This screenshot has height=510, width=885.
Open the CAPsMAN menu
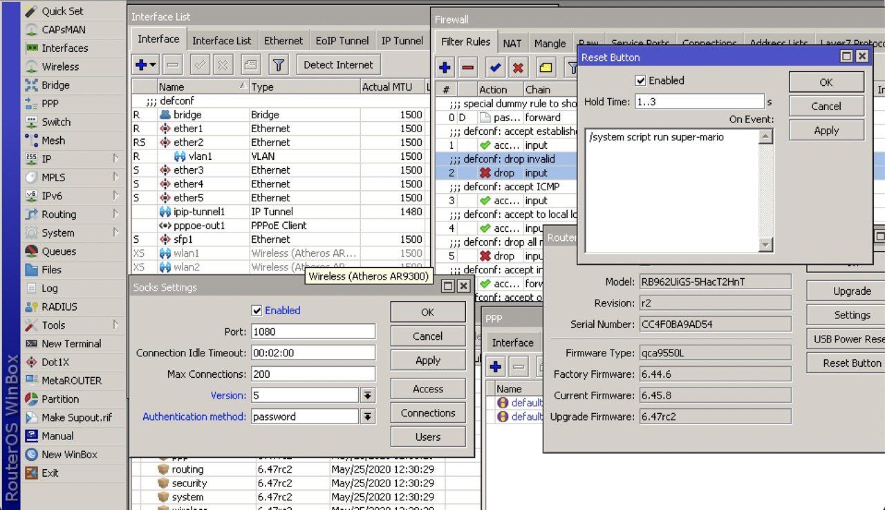(x=64, y=30)
